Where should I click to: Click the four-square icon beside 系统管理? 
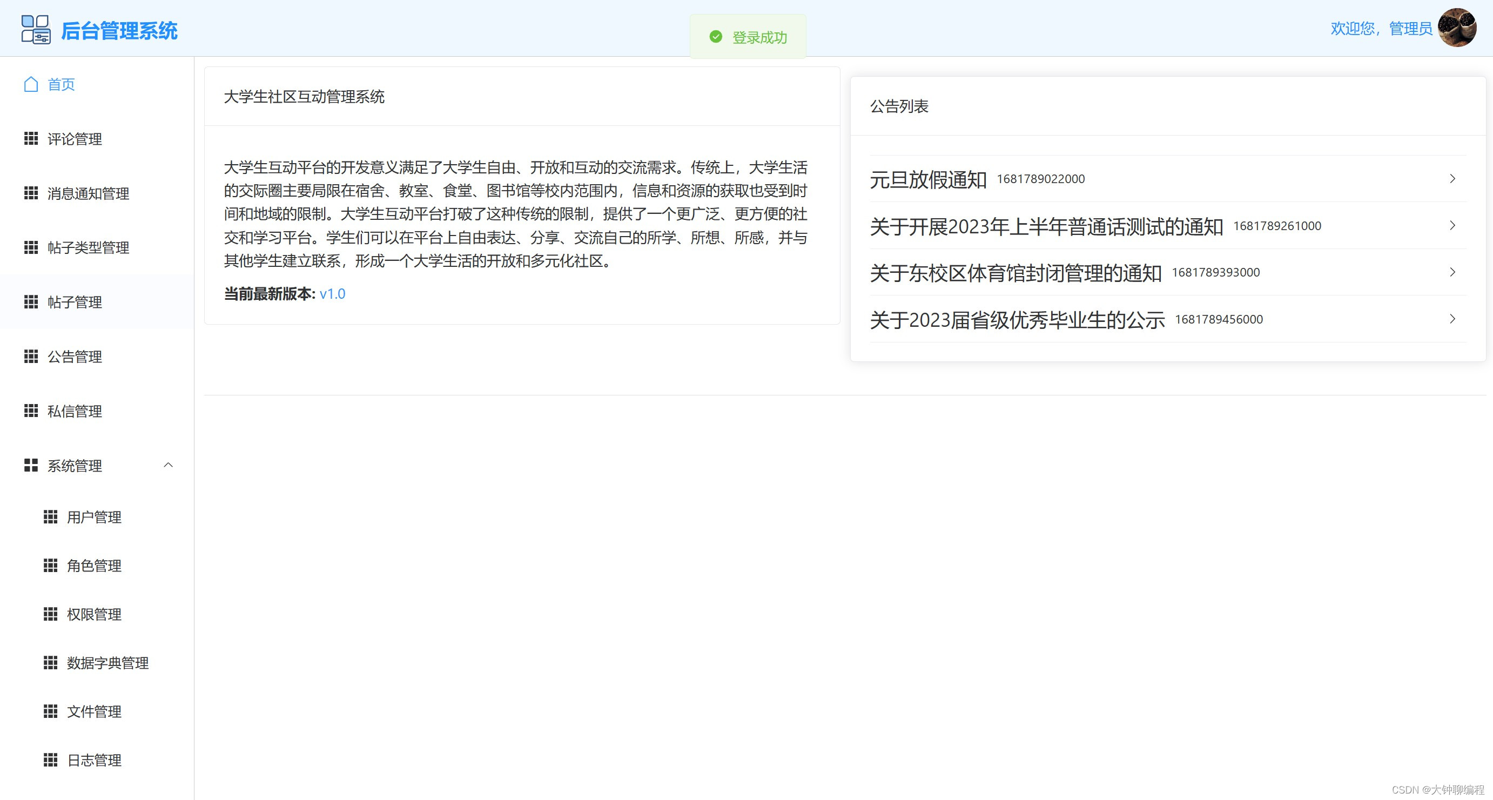(31, 466)
